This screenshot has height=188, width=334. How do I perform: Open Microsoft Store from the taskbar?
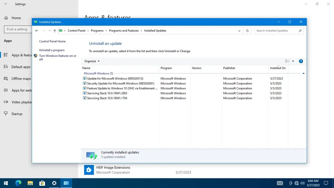[x=42, y=183]
